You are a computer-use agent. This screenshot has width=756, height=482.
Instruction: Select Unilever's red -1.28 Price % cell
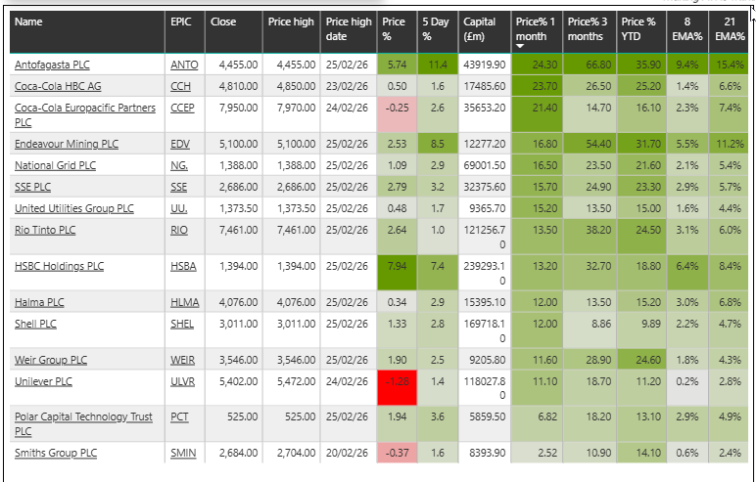397,387
